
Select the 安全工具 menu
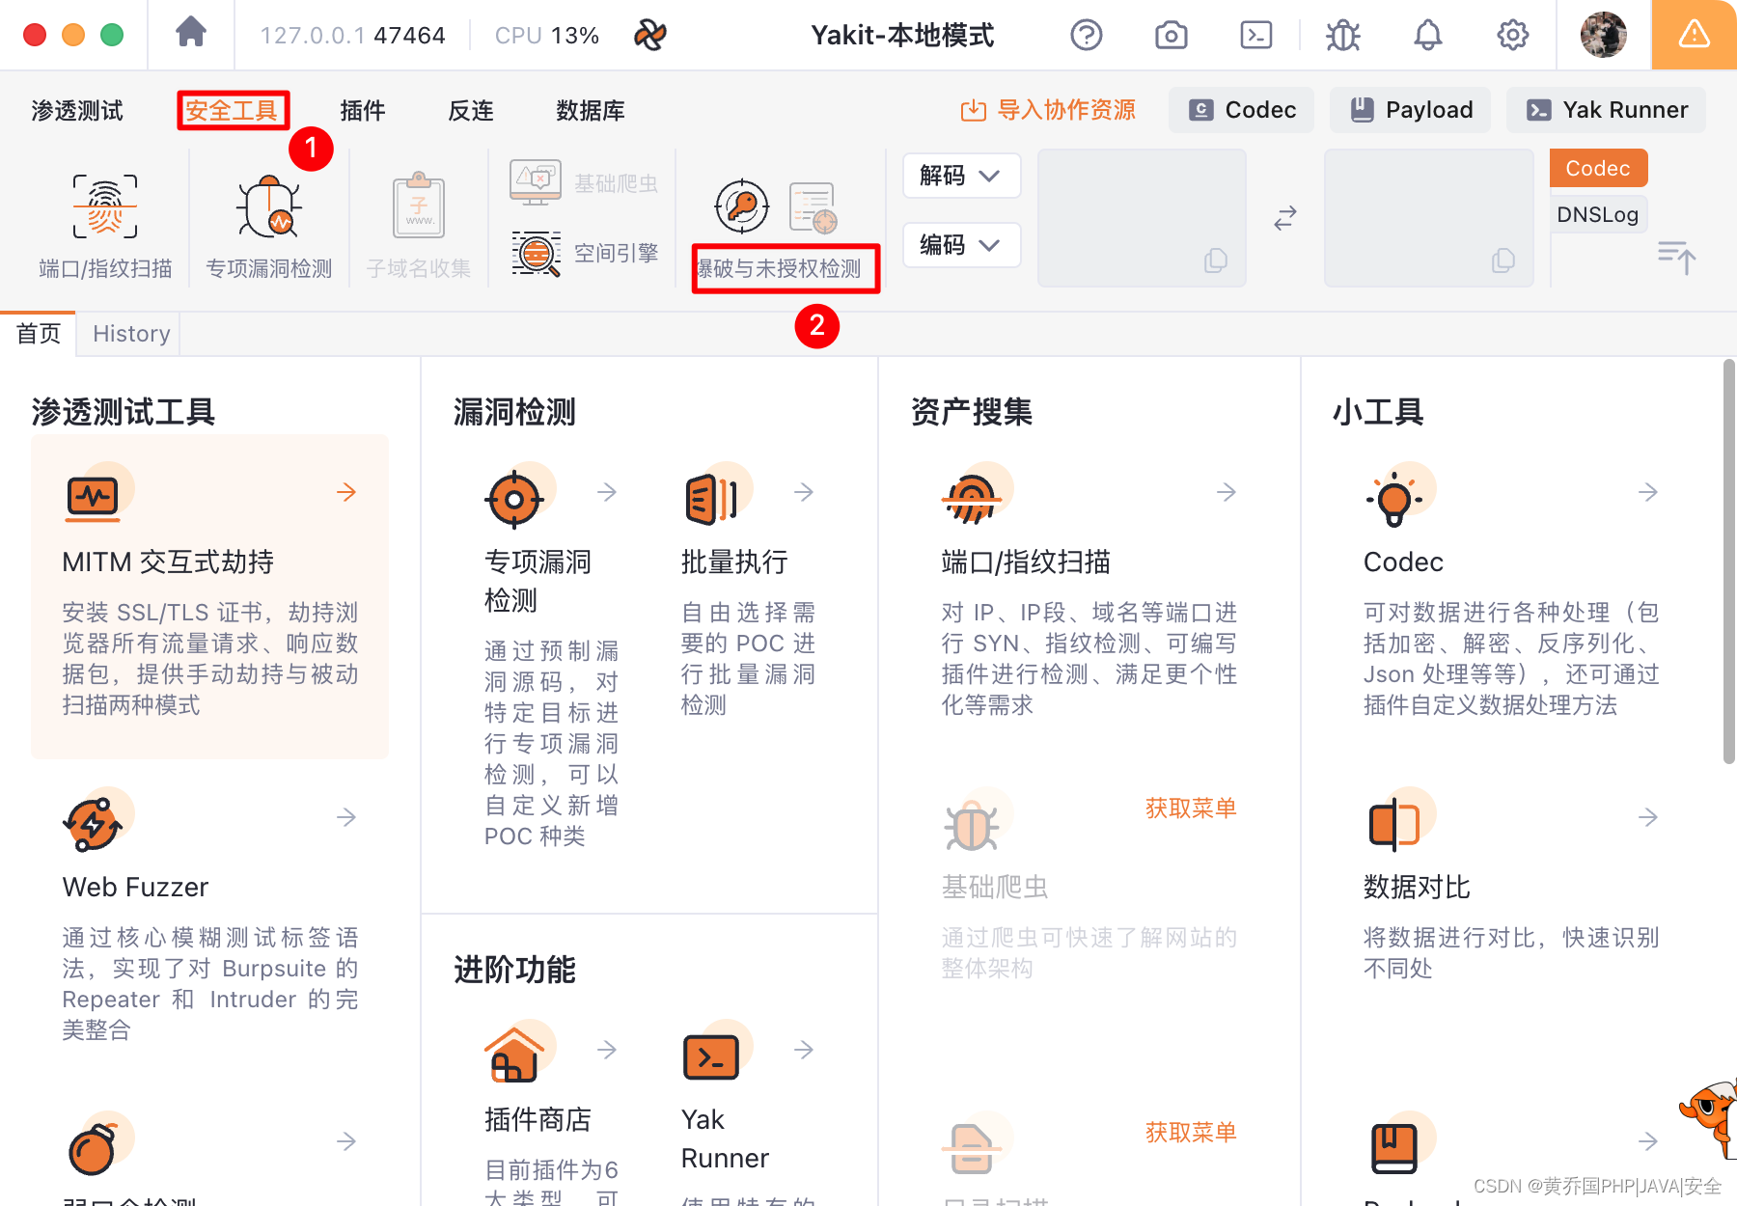coord(232,110)
